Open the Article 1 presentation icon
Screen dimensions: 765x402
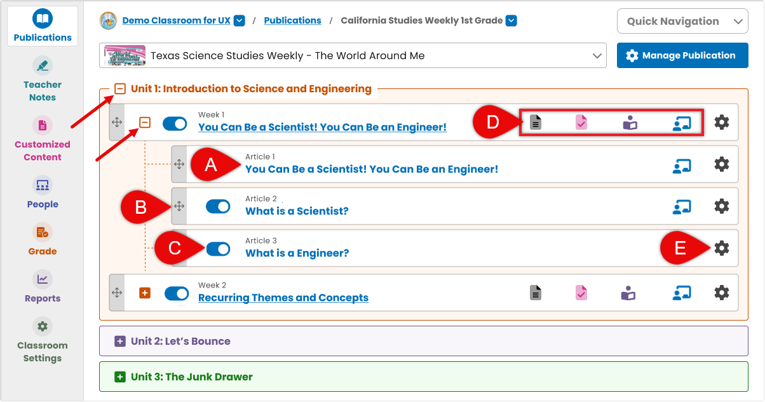[682, 165]
